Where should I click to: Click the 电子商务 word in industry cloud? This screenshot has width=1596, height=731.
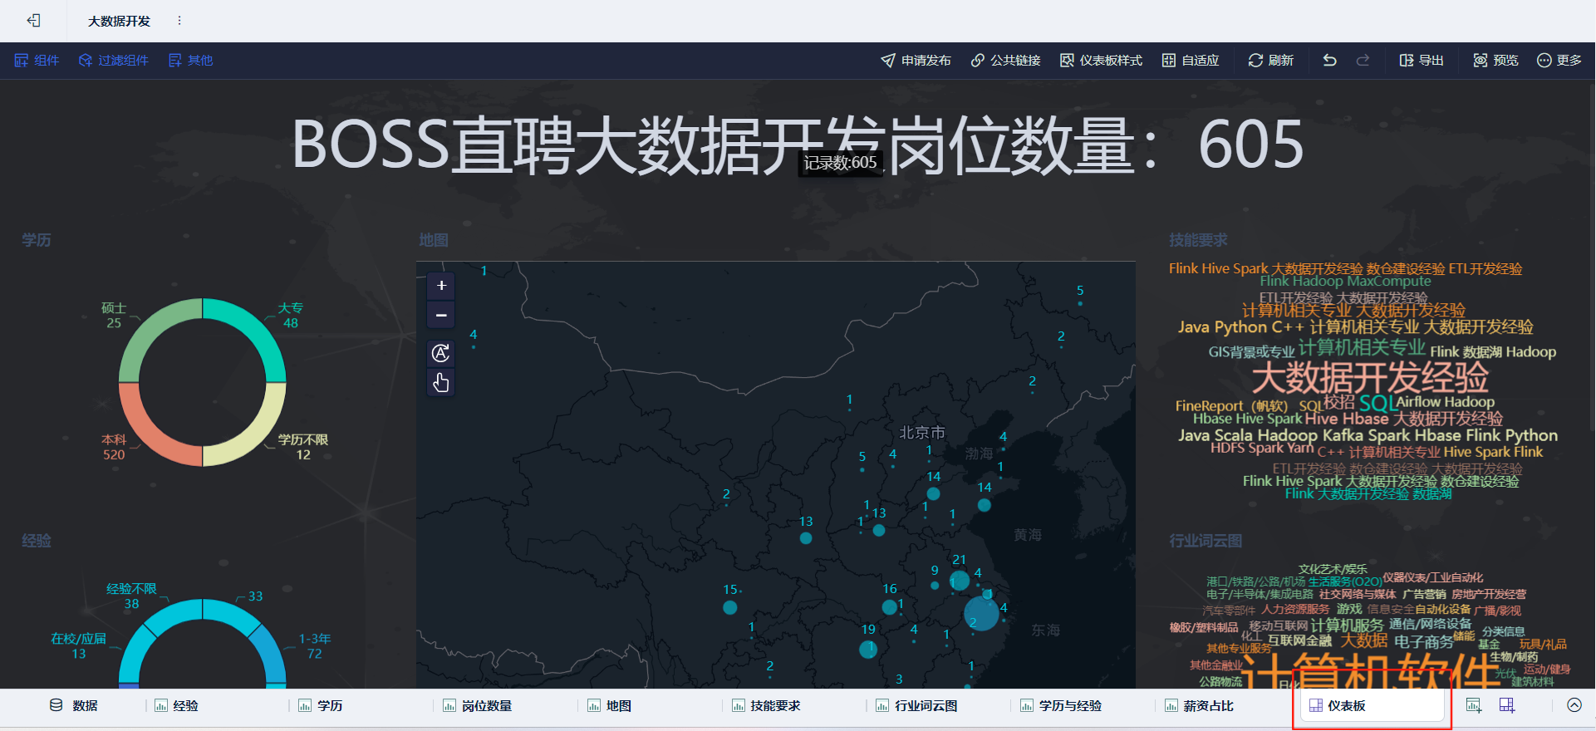point(1423,642)
